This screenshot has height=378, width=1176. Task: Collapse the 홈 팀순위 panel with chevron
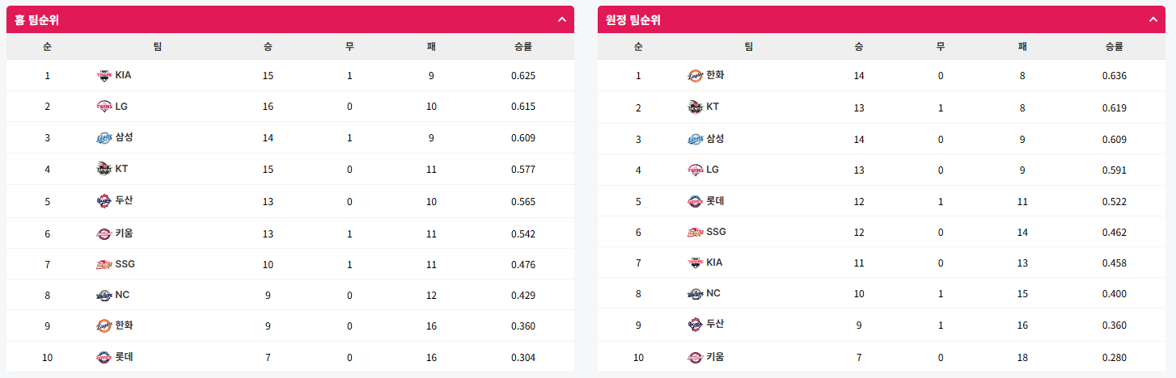point(562,19)
